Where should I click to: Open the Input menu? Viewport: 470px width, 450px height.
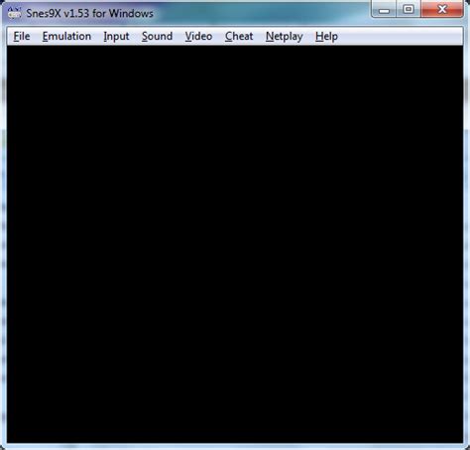pos(116,36)
